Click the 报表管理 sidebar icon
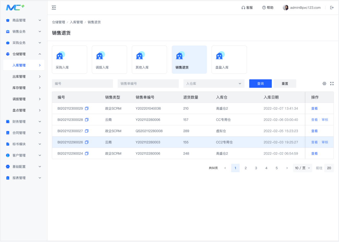Image resolution: width=339 pixels, height=242 pixels. (x=8, y=178)
